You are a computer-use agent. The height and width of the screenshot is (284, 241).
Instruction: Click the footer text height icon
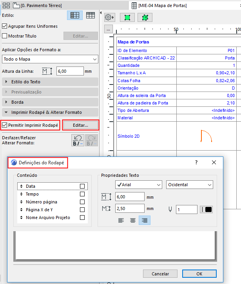(x=106, y=209)
